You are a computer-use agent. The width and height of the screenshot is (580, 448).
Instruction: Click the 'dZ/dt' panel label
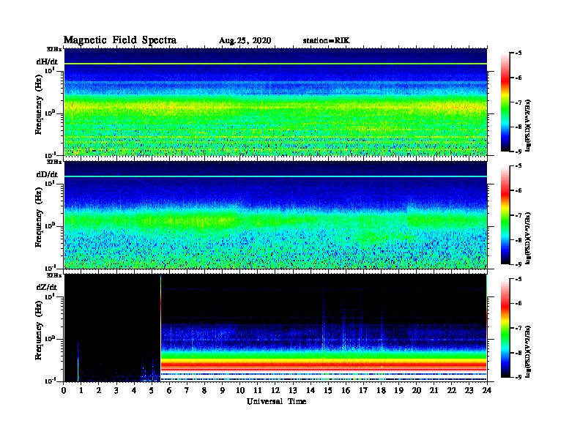click(x=47, y=287)
